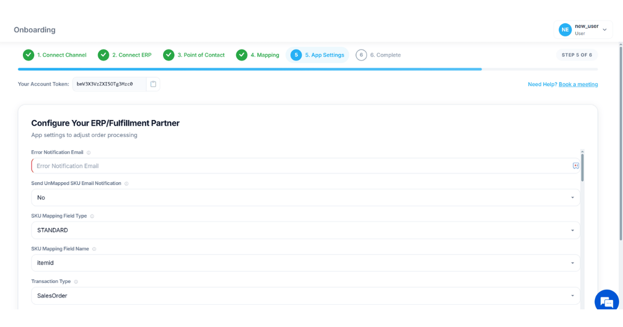
Task: Click the green checkmark for Connect ERP
Action: tap(103, 55)
